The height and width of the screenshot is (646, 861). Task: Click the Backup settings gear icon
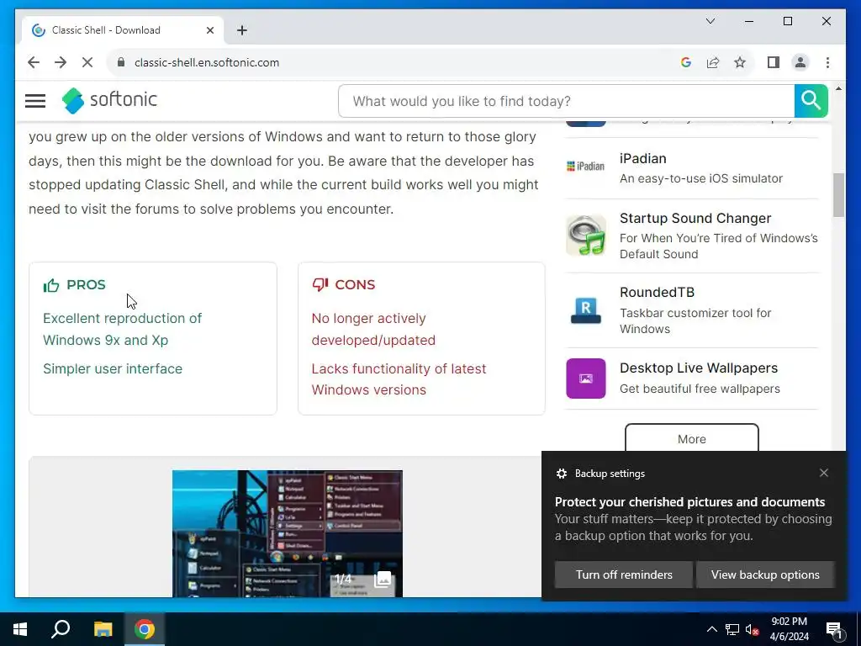tap(561, 474)
